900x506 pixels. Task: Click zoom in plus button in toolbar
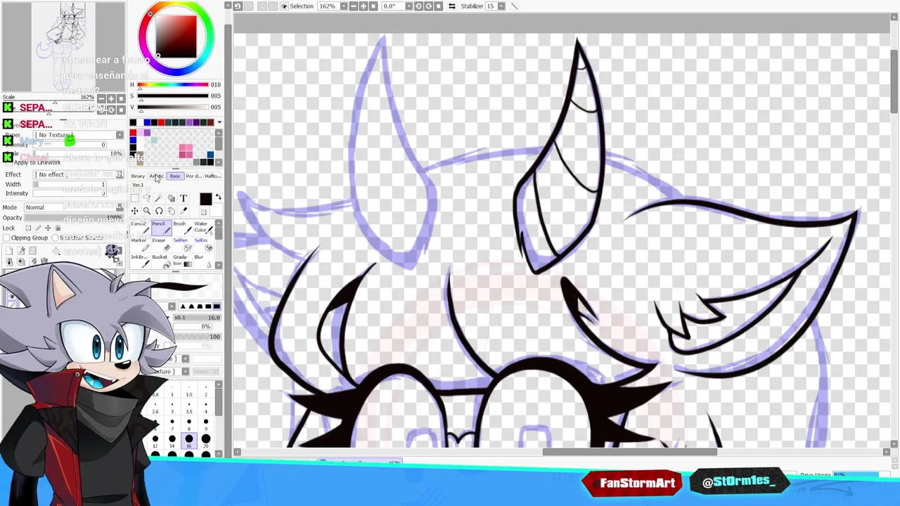click(364, 6)
